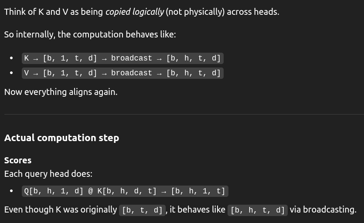Click the bullet before the Q @ K code
The image size is (364, 223).
11,191
